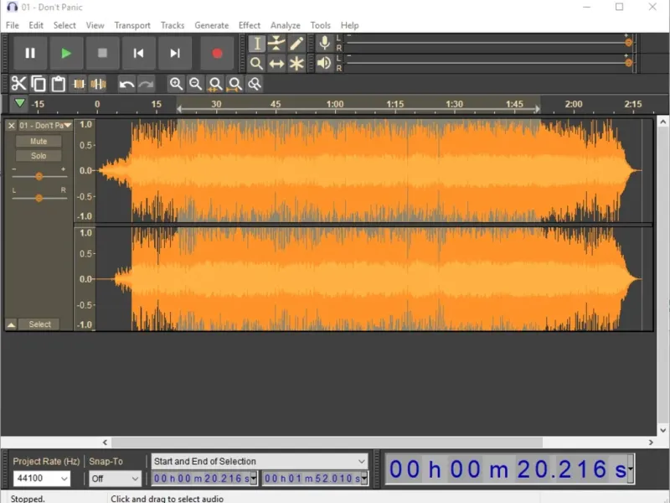Solo the Don't Panic track
The width and height of the screenshot is (670, 503).
[x=39, y=156]
